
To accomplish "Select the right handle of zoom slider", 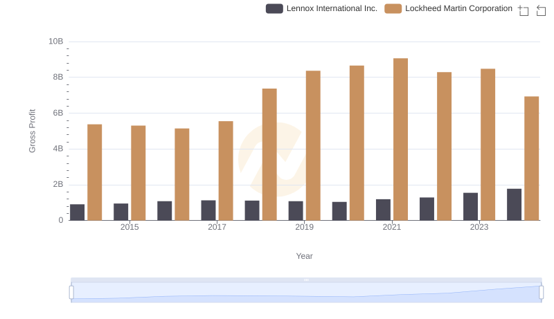I will click(x=541, y=293).
